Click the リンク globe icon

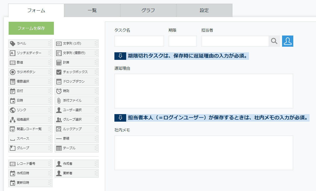pos(13,110)
